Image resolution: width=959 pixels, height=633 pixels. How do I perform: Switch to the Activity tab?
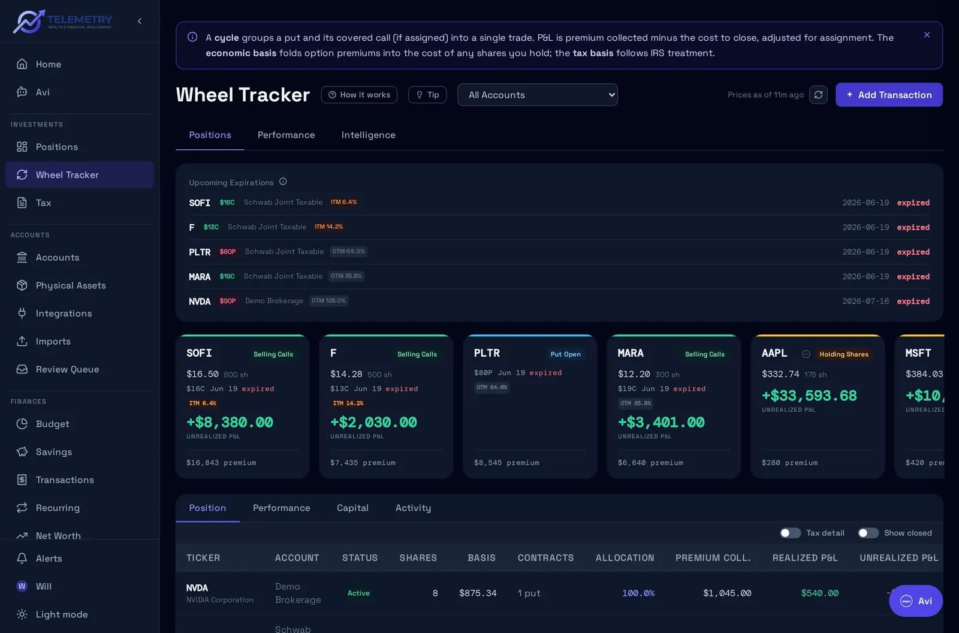coord(413,508)
